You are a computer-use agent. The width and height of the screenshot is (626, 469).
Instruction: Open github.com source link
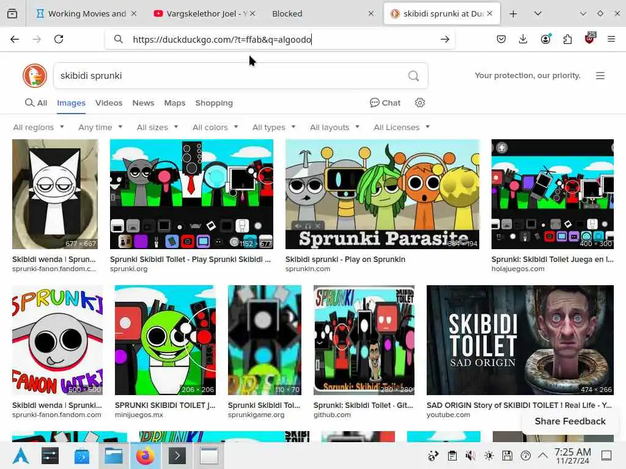point(332,415)
